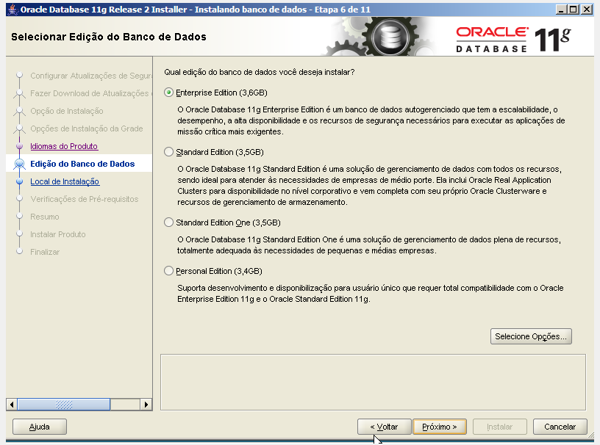
Task: Click the Enterprise Edition description text
Action: (x=371, y=120)
